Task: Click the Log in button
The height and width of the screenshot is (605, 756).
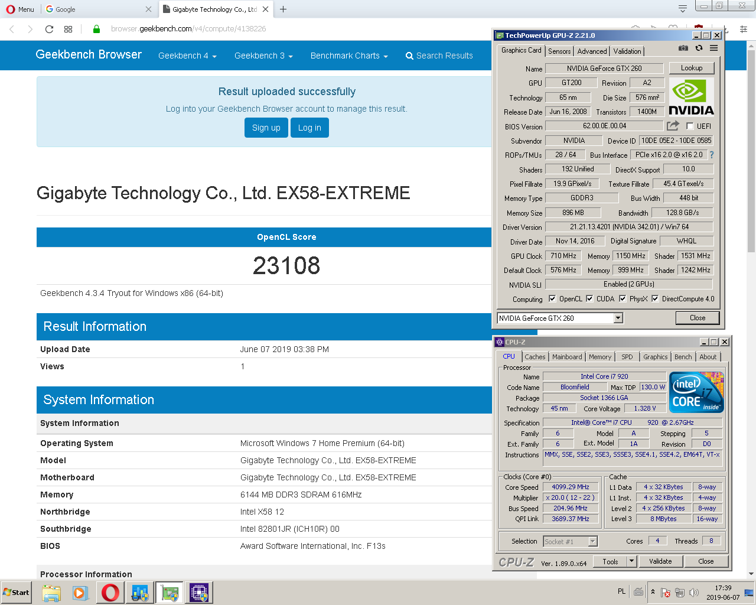Action: click(309, 128)
